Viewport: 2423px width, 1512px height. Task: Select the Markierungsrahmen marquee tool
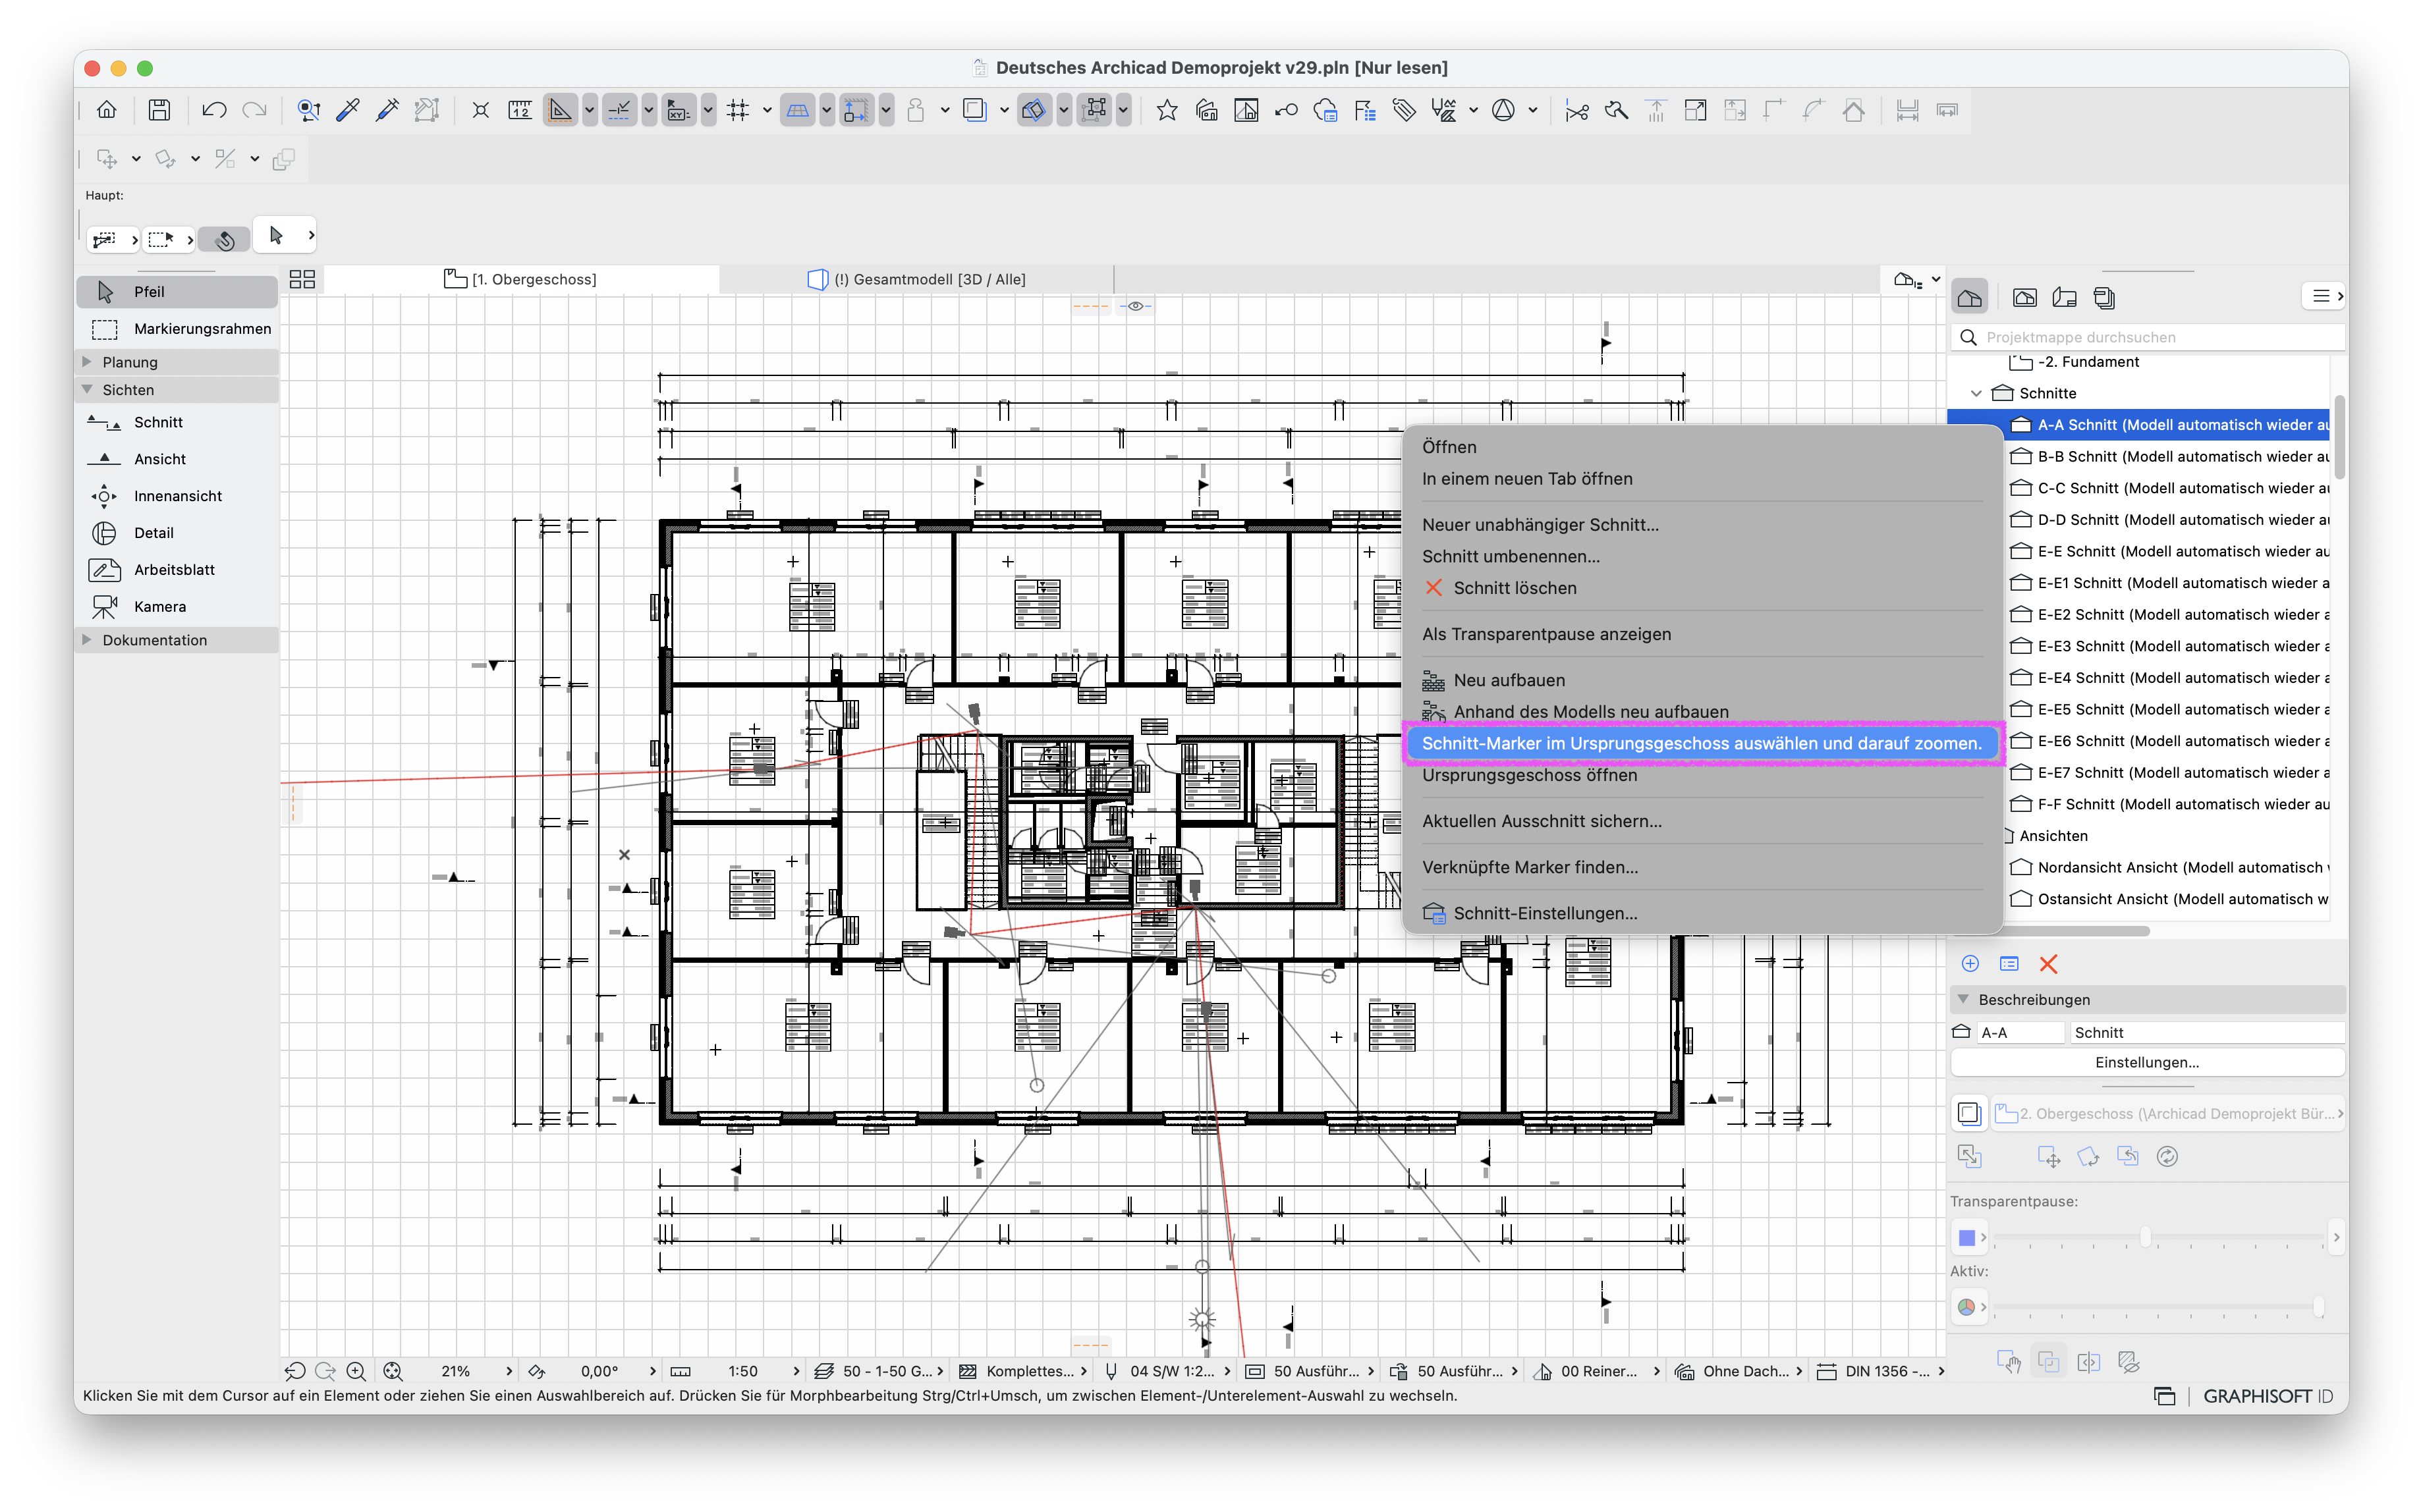(177, 329)
